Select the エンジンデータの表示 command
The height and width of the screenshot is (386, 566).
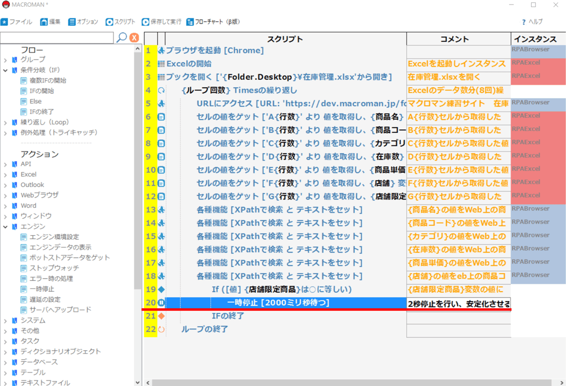click(60, 247)
